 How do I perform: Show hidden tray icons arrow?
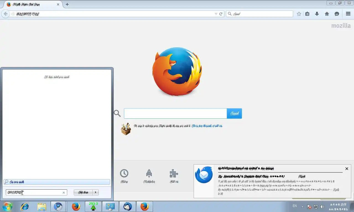pos(302,207)
